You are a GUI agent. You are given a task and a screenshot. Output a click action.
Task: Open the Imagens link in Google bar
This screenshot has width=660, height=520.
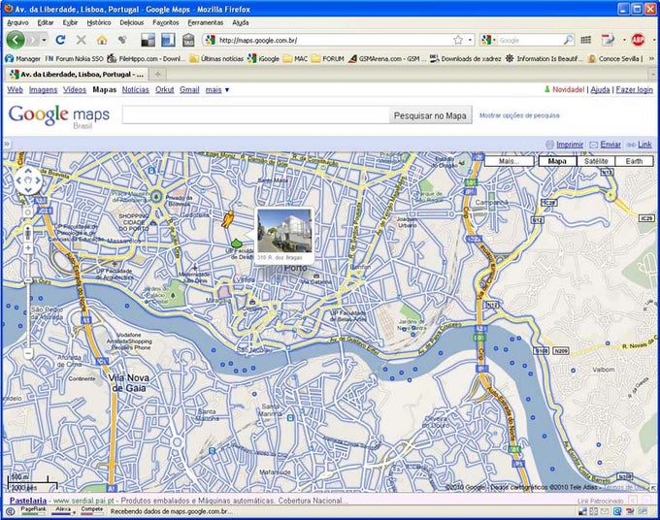tap(43, 89)
